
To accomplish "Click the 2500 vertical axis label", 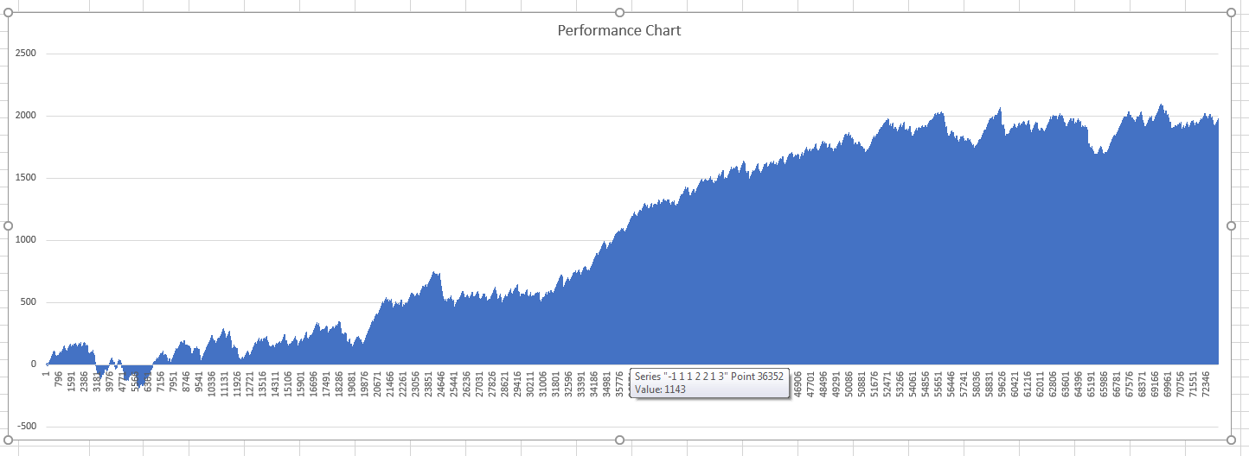I will (x=26, y=54).
